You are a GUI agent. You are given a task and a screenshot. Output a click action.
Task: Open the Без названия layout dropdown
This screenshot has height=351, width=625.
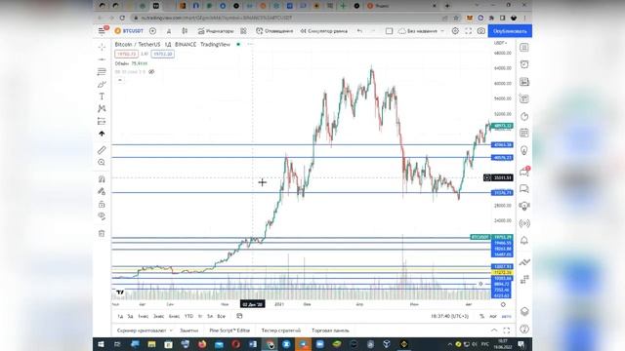coord(421,31)
